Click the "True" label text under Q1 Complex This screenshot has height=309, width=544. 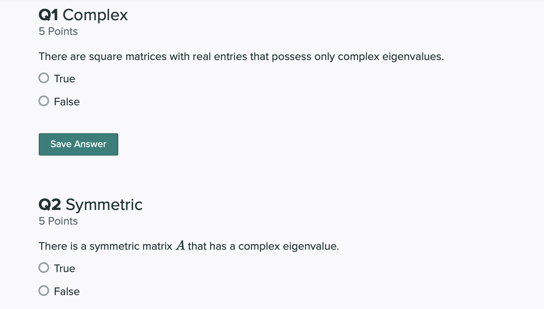[x=65, y=79]
